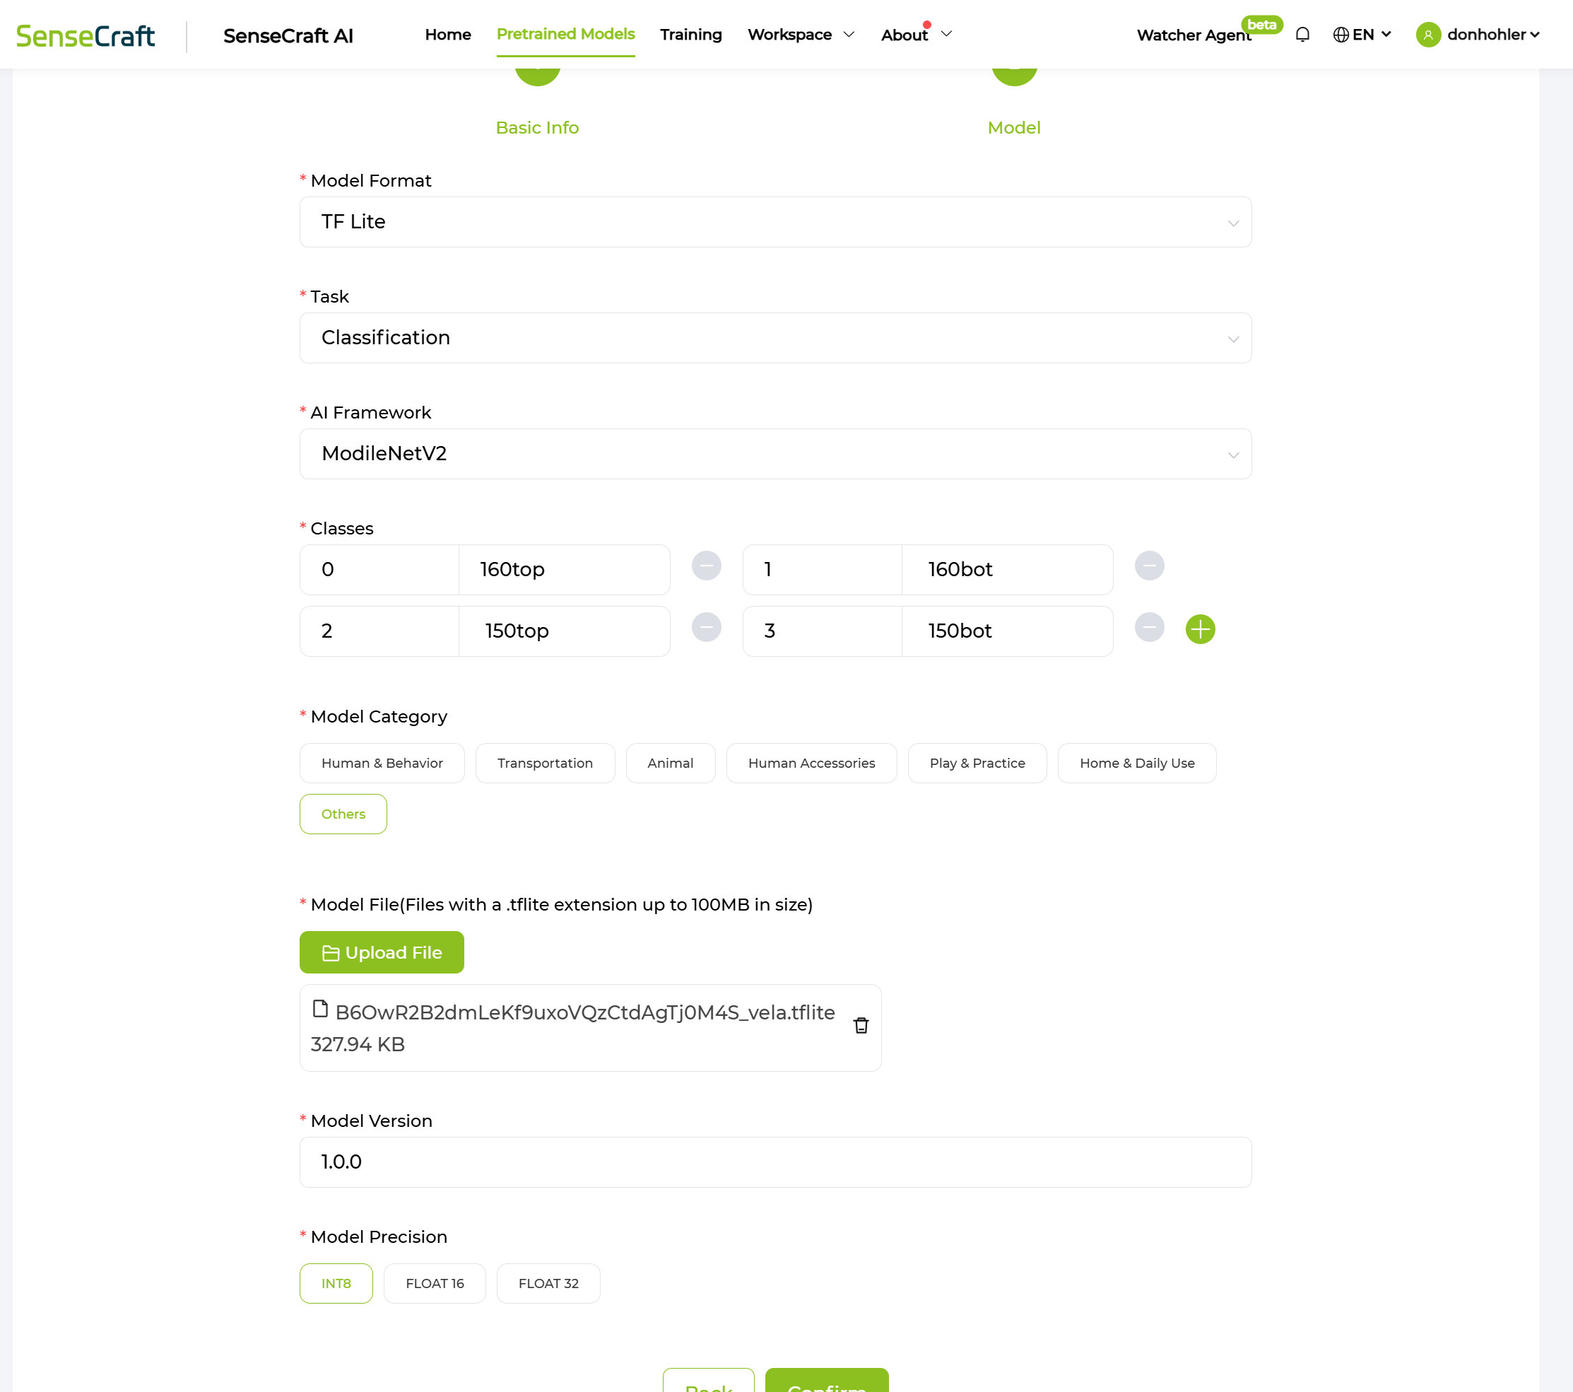
Task: Open the Workspace menu
Action: tap(801, 35)
